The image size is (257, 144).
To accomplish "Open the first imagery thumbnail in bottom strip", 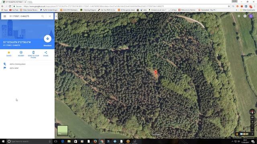I will pyautogui.click(x=241, y=134).
